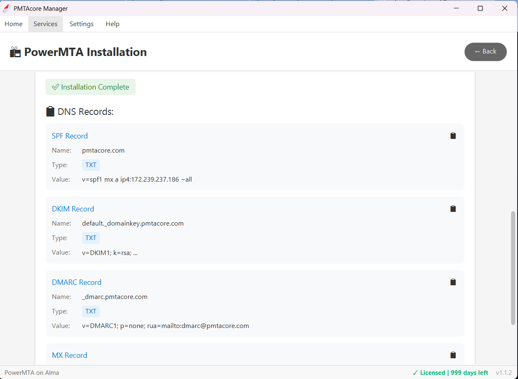Click the vertical scrollbar on the right
The image size is (518, 379).
[513, 267]
